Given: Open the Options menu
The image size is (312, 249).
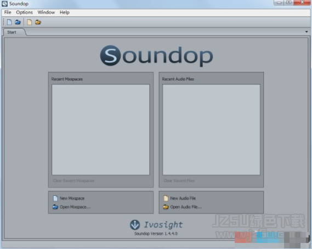Looking at the screenshot, I should click(25, 13).
